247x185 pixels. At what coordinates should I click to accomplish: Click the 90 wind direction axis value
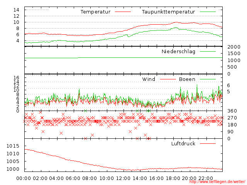(x=230, y=132)
